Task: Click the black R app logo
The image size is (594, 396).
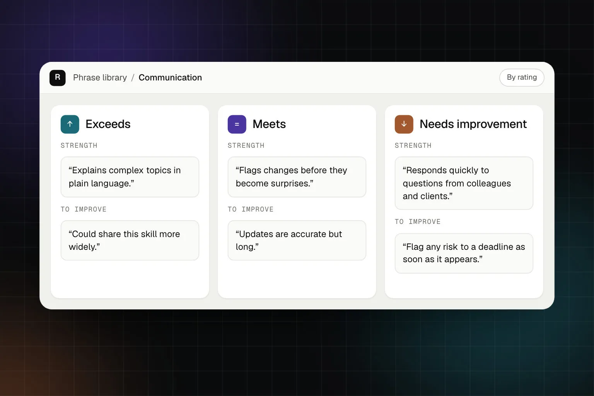Action: pos(58,78)
